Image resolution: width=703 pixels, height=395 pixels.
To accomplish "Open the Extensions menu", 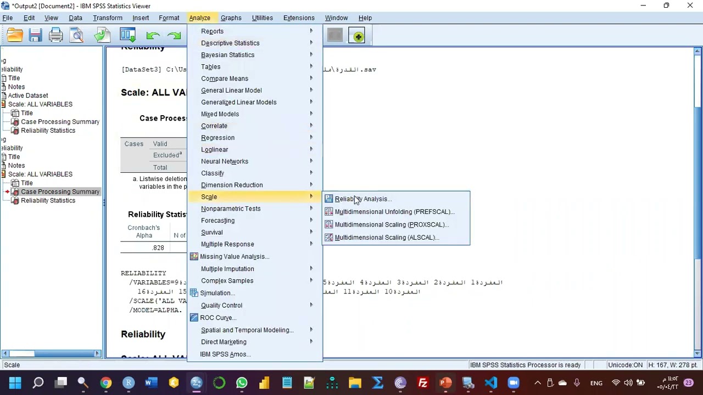I will click(299, 18).
